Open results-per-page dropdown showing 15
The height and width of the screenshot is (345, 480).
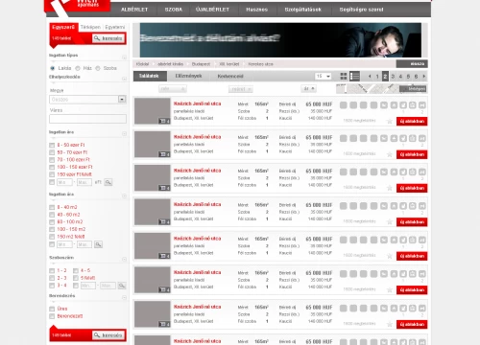point(323,76)
